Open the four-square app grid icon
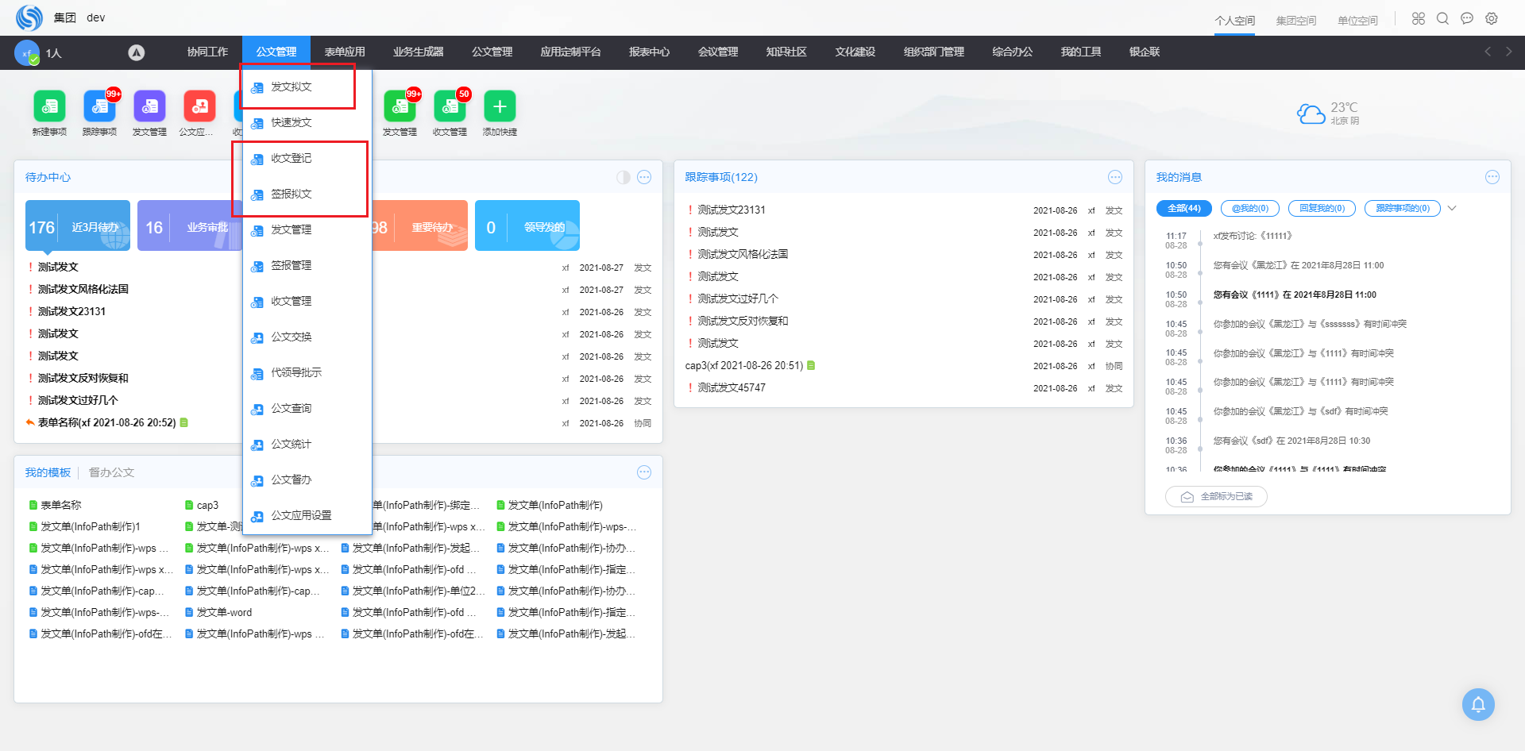The height and width of the screenshot is (751, 1525). coord(1418,18)
